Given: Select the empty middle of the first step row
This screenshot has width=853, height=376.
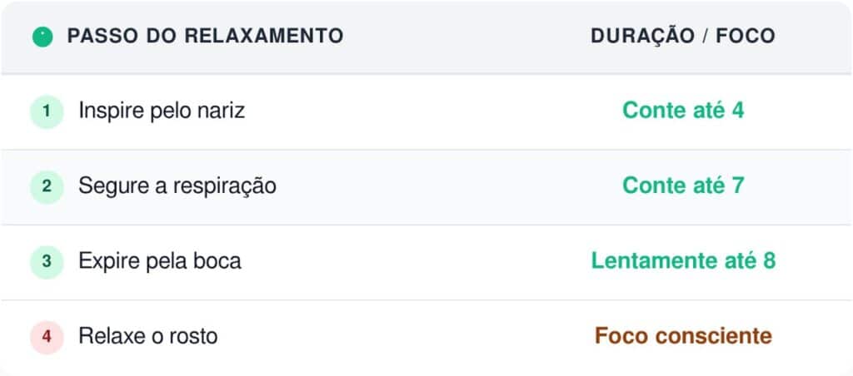Looking at the screenshot, I should pyautogui.click(x=417, y=111).
